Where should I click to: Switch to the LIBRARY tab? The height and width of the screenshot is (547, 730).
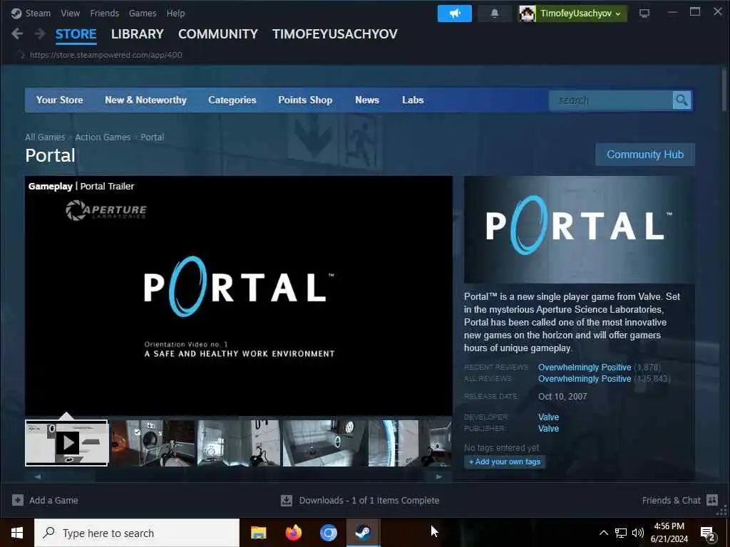pyautogui.click(x=138, y=34)
